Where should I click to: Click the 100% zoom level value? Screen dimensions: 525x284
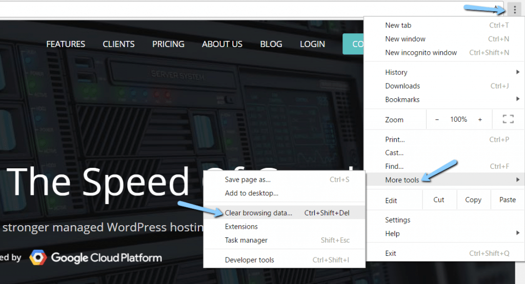pos(458,119)
